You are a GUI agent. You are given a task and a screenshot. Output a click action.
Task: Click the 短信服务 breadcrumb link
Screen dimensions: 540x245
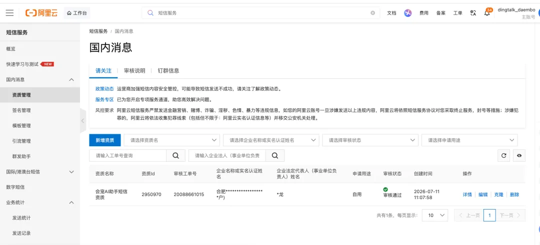coord(98,31)
